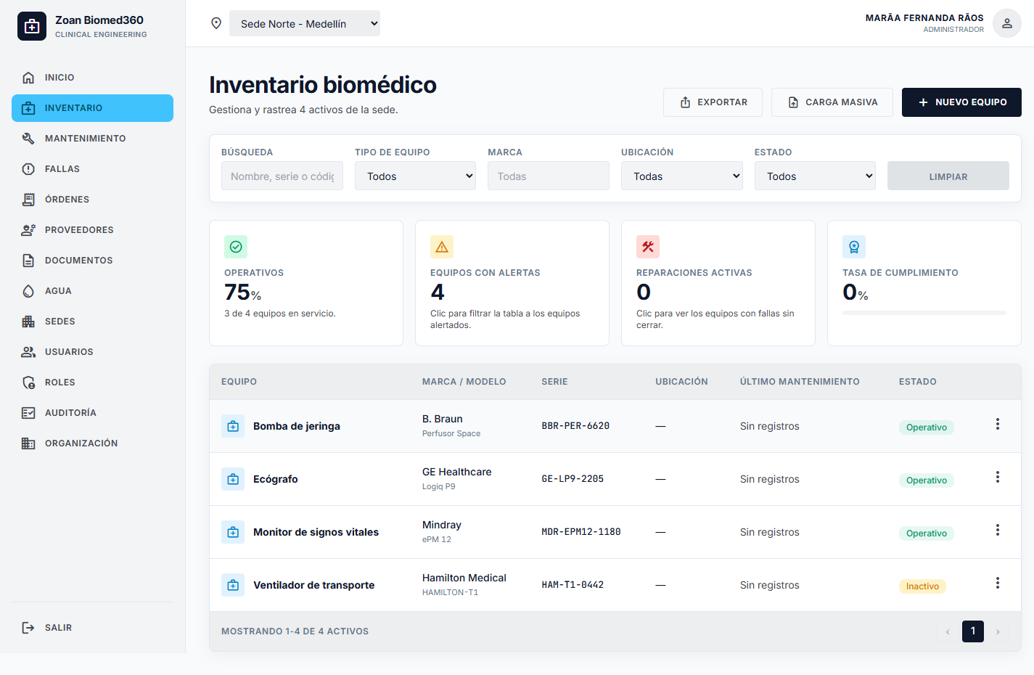Select Inventario in the sidebar
1034x675 pixels.
click(x=92, y=108)
